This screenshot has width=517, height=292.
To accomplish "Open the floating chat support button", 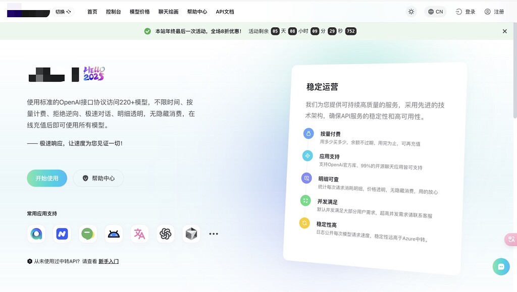I will (501, 267).
